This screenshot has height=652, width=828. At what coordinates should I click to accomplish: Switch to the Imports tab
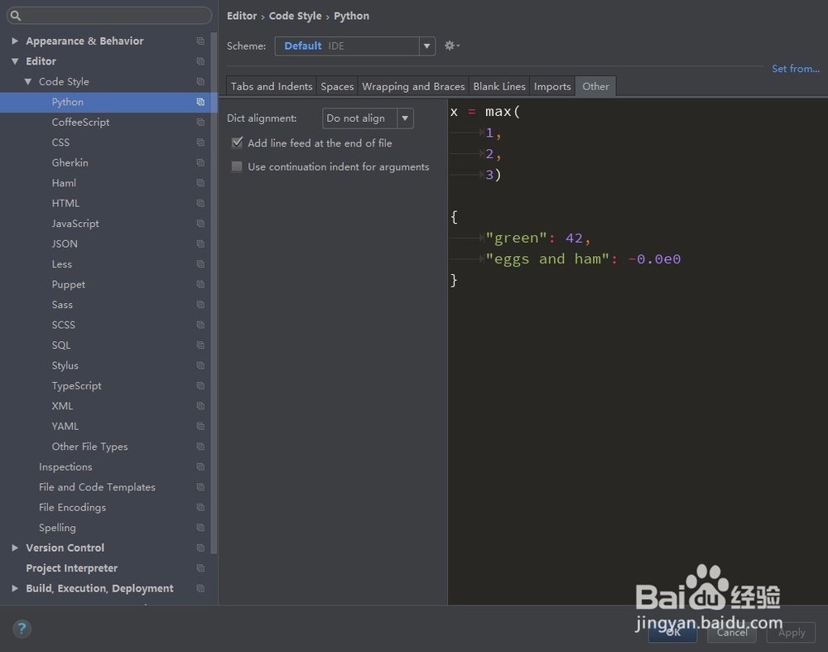click(x=551, y=86)
